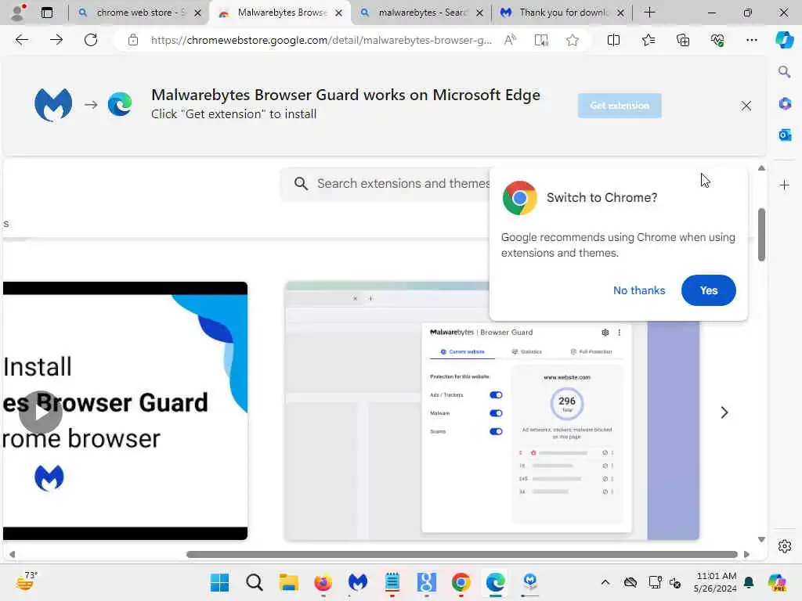Click the horizontal scroll left arrow

tap(13, 555)
